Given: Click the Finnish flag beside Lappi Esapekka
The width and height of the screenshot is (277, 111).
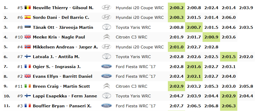Looking at the screenshot, I should (x=27, y=96).
